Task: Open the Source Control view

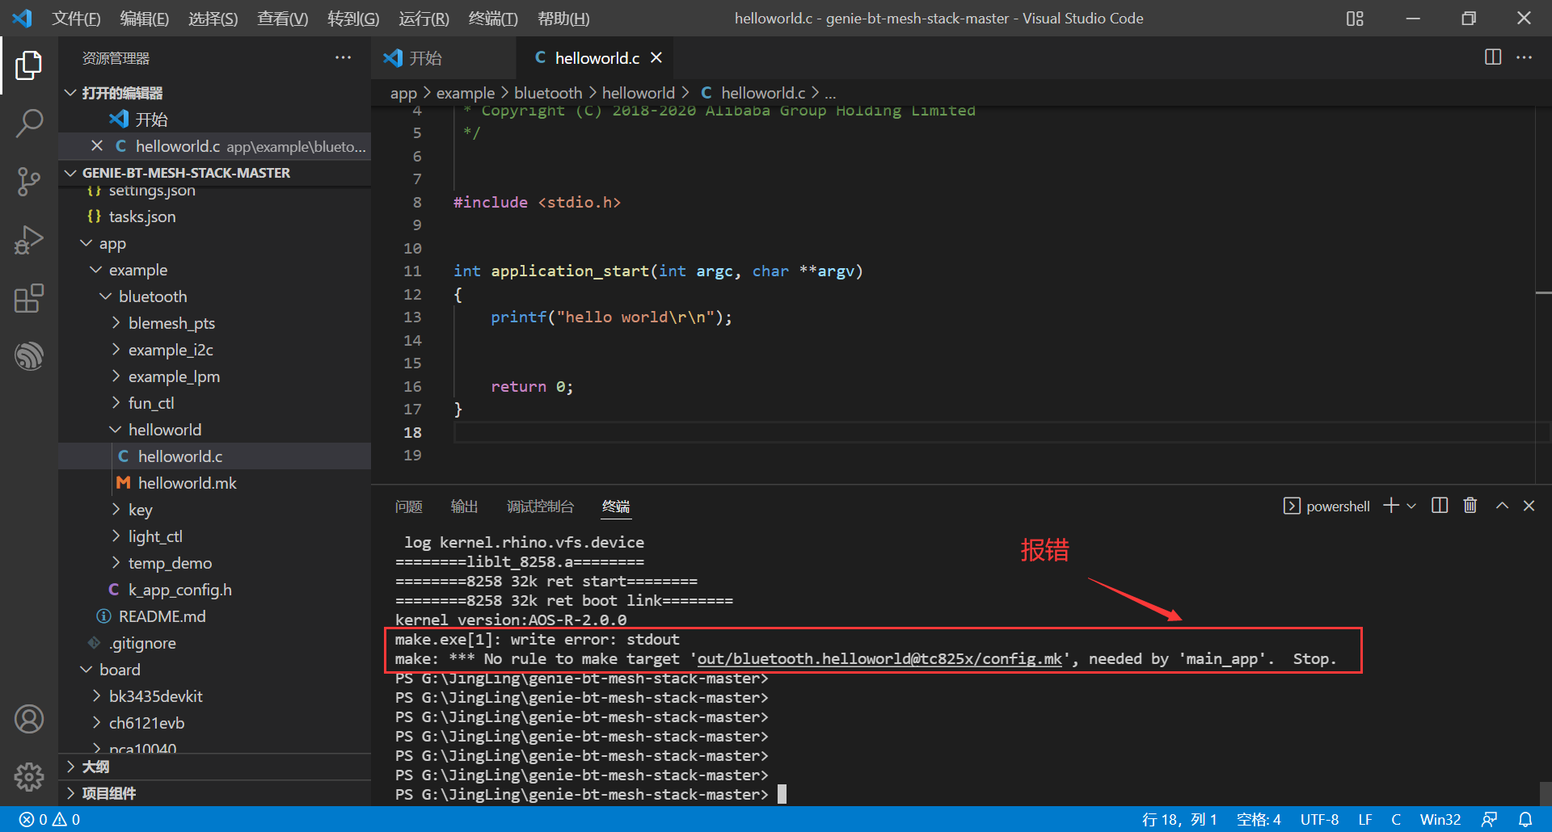Action: tap(29, 182)
